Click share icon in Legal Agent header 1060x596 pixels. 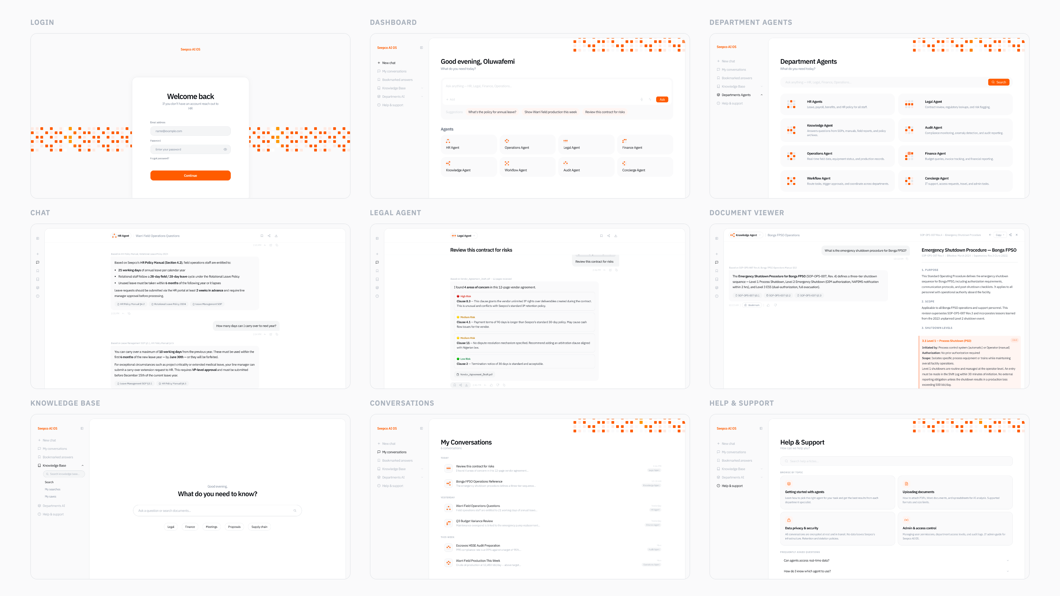tap(609, 236)
